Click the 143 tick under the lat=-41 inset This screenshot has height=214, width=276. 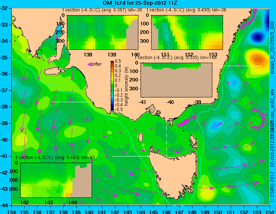click(49, 203)
